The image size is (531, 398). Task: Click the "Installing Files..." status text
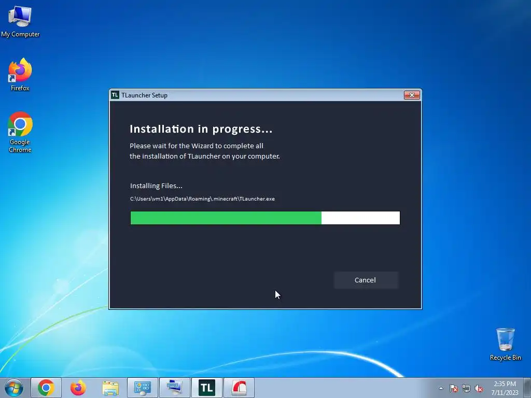pos(156,186)
